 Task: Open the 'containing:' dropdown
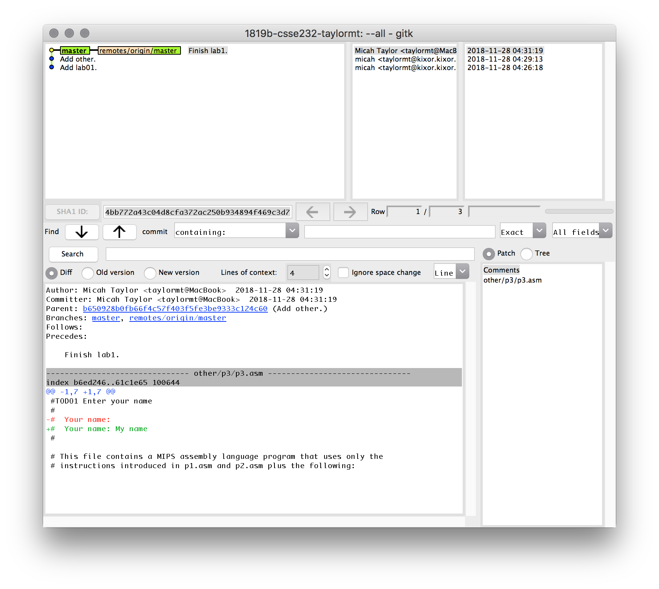click(292, 231)
